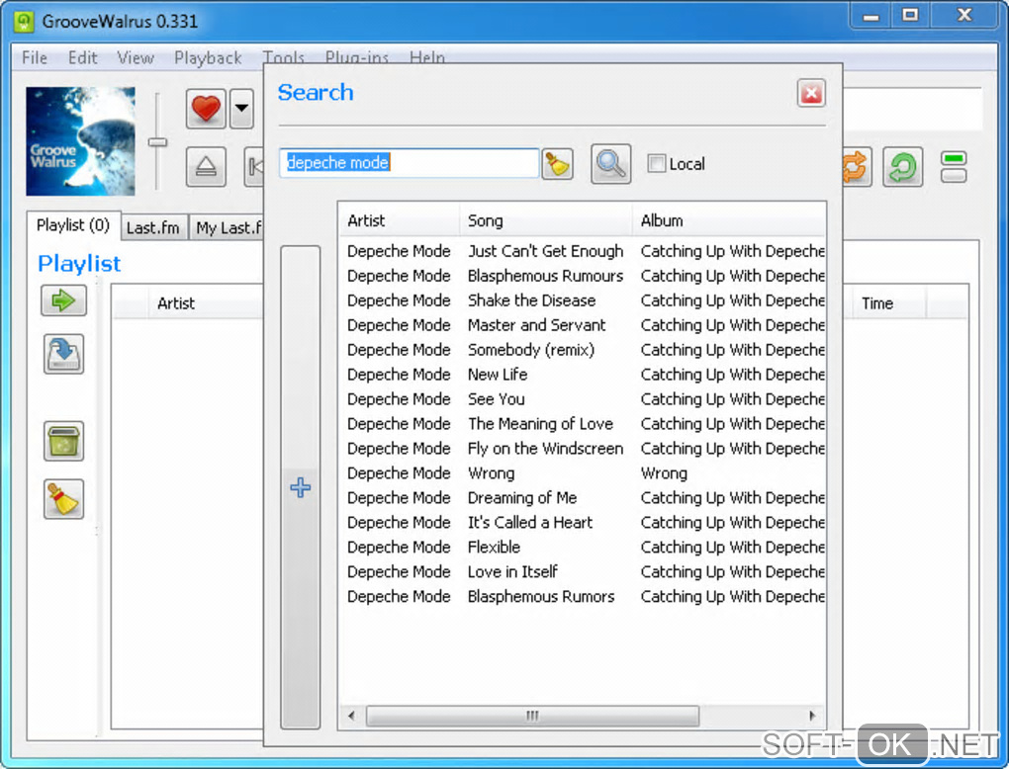Close the Search dialog with the red X
The height and width of the screenshot is (769, 1009).
click(811, 93)
